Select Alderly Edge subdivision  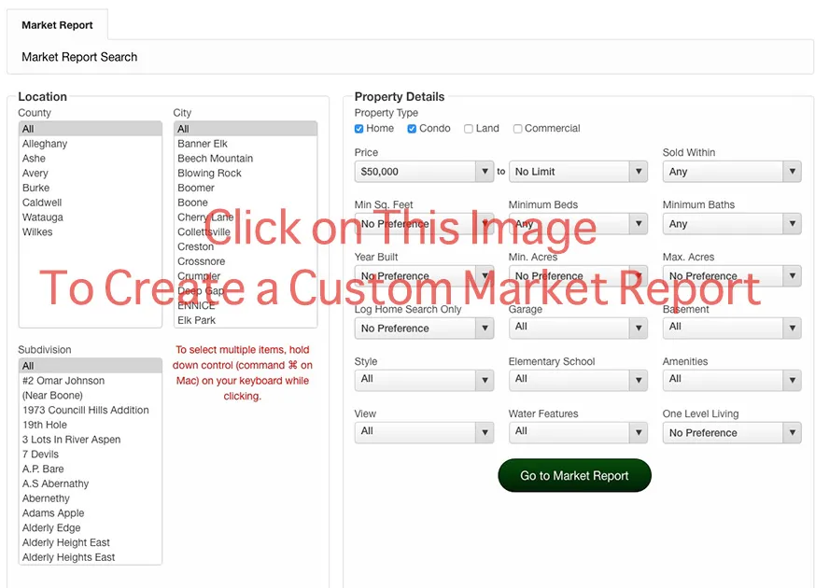pos(91,527)
